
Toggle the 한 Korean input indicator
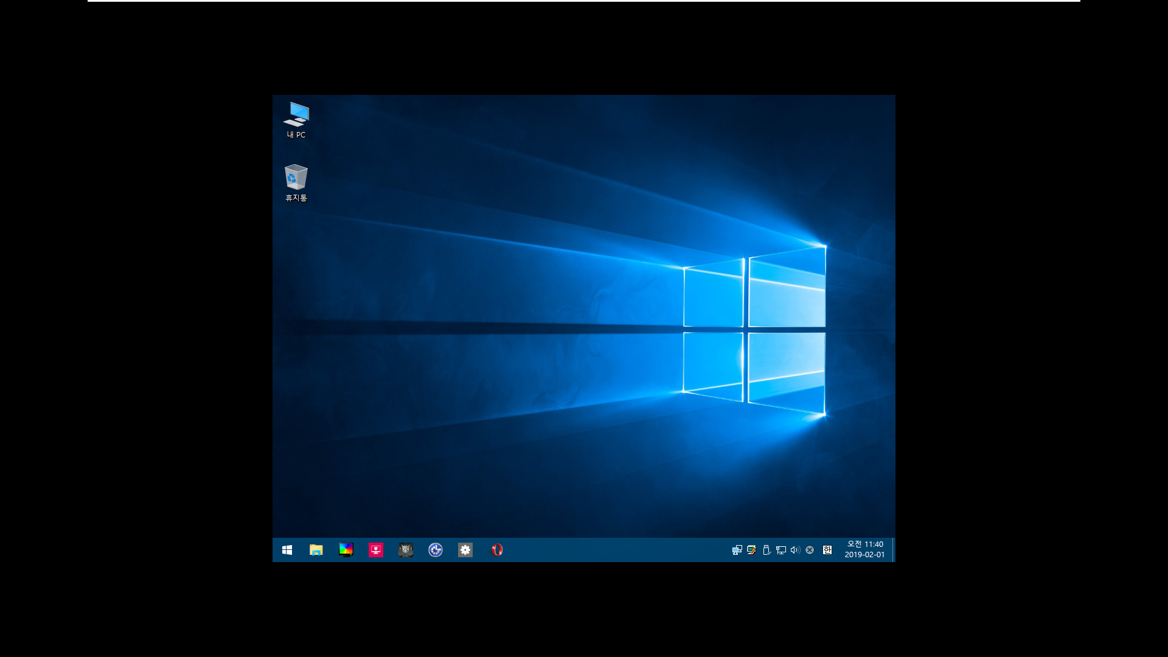pyautogui.click(x=827, y=550)
